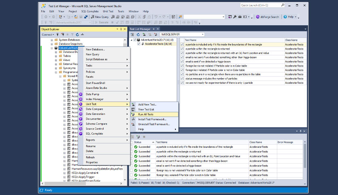Click the connect plug icon in Object Explorer
Viewport: 338px width, 195px height.
[57, 34]
